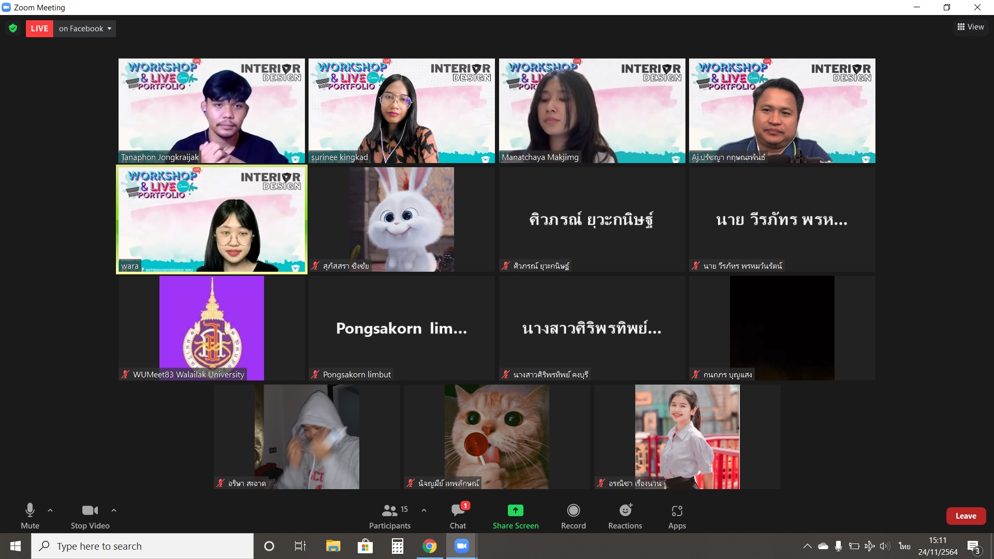Expand the on Facebook live dropdown
This screenshot has width=994, height=559.
pyautogui.click(x=85, y=28)
